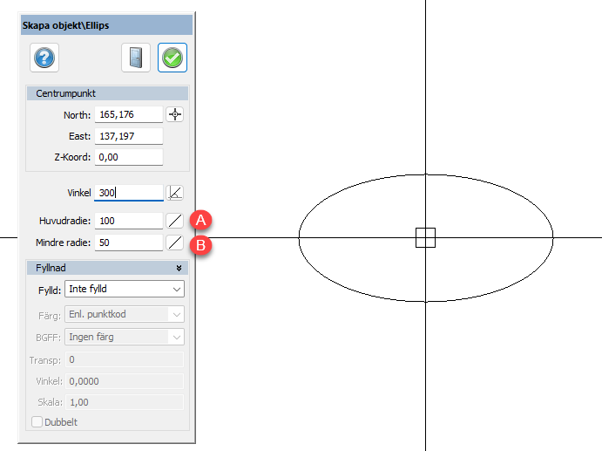The width and height of the screenshot is (602, 451).
Task: Click the Huvudradie input field
Action: click(129, 221)
